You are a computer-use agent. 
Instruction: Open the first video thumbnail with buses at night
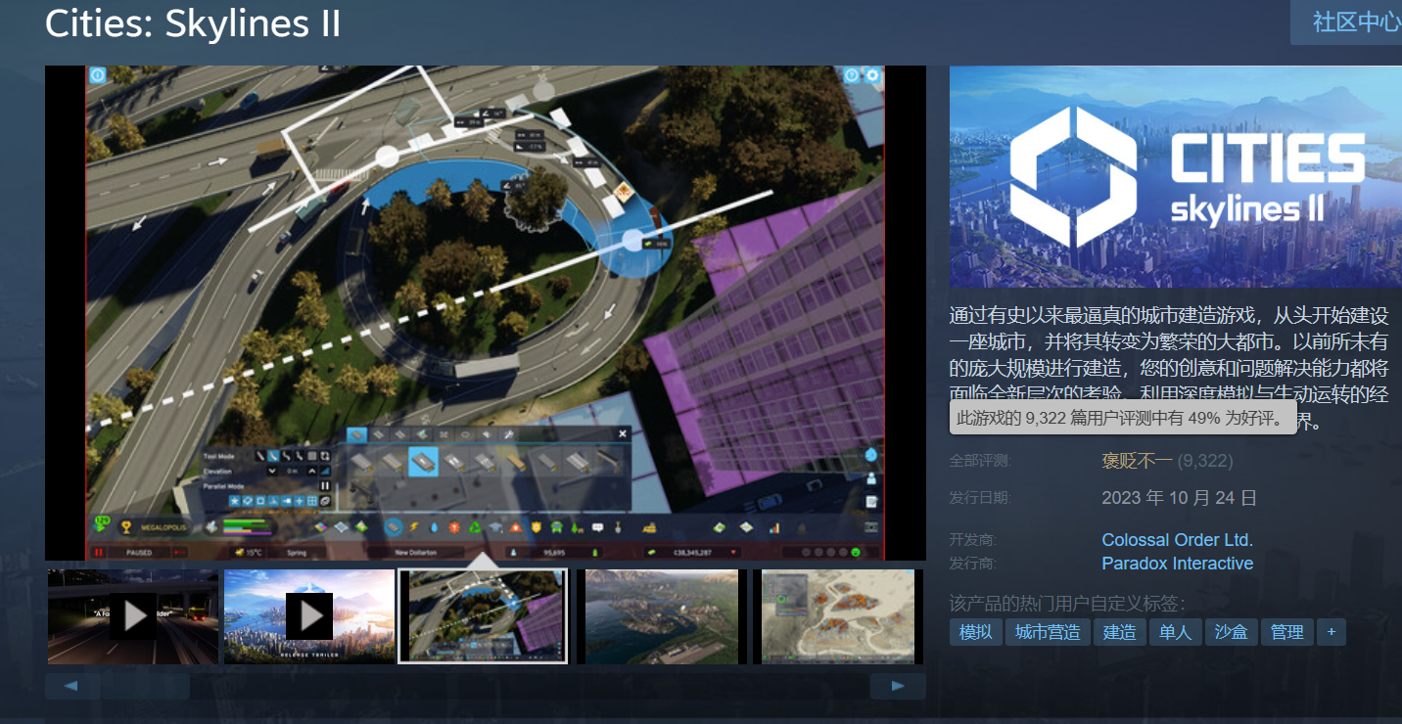coord(133,616)
